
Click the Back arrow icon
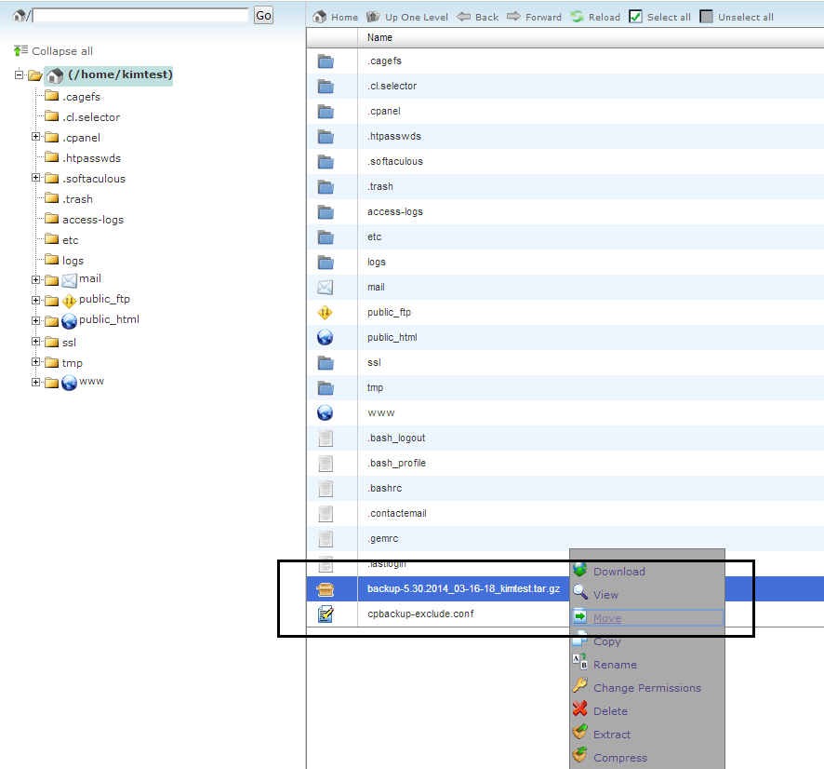[463, 17]
